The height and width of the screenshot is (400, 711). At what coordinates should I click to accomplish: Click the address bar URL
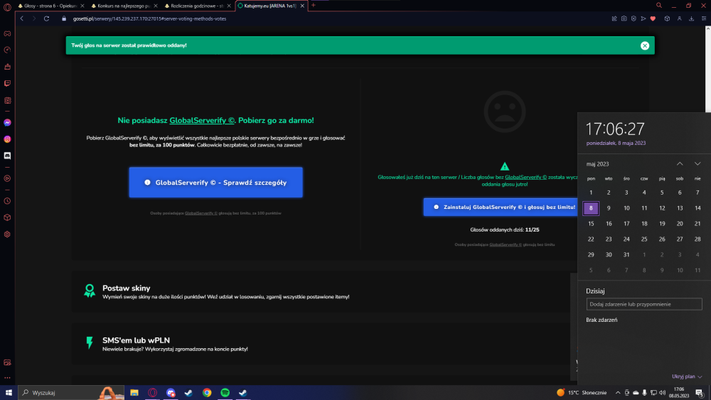(x=149, y=18)
